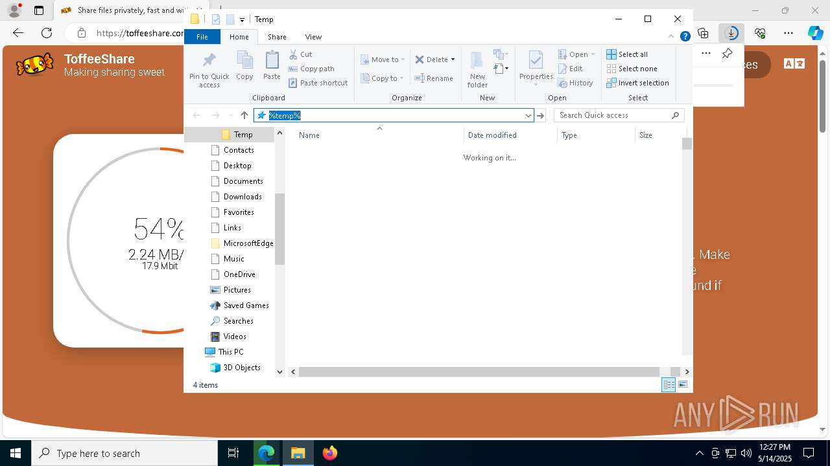This screenshot has width=830, height=466.
Task: Click the Properties ribbon icon
Action: click(536, 69)
